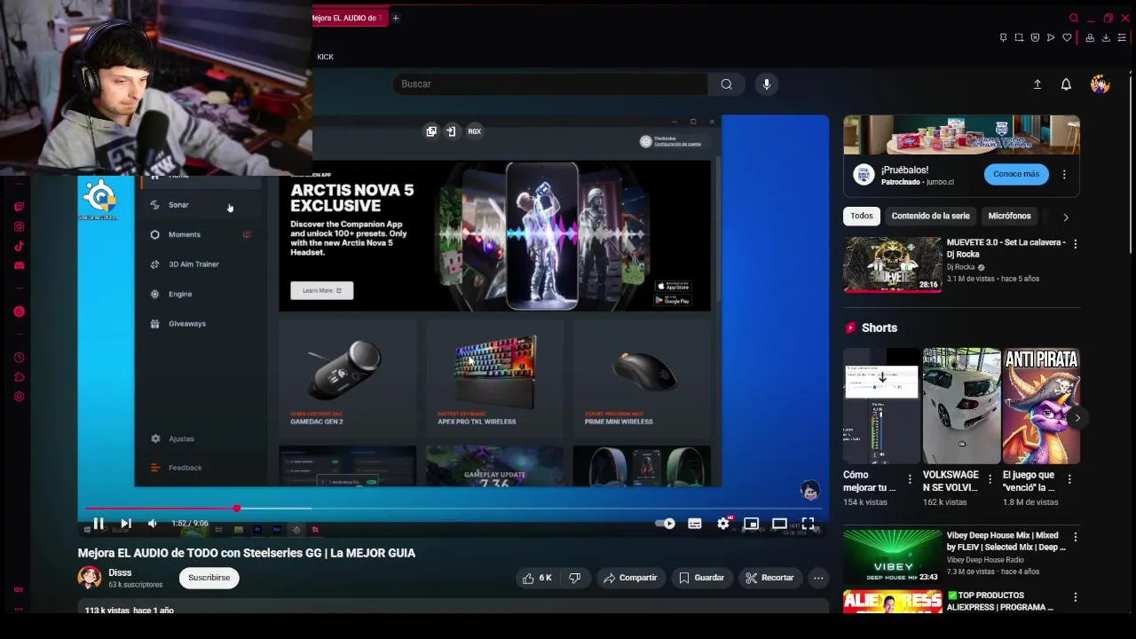
Task: Select the Micrófonos filter chip
Action: [1009, 216]
